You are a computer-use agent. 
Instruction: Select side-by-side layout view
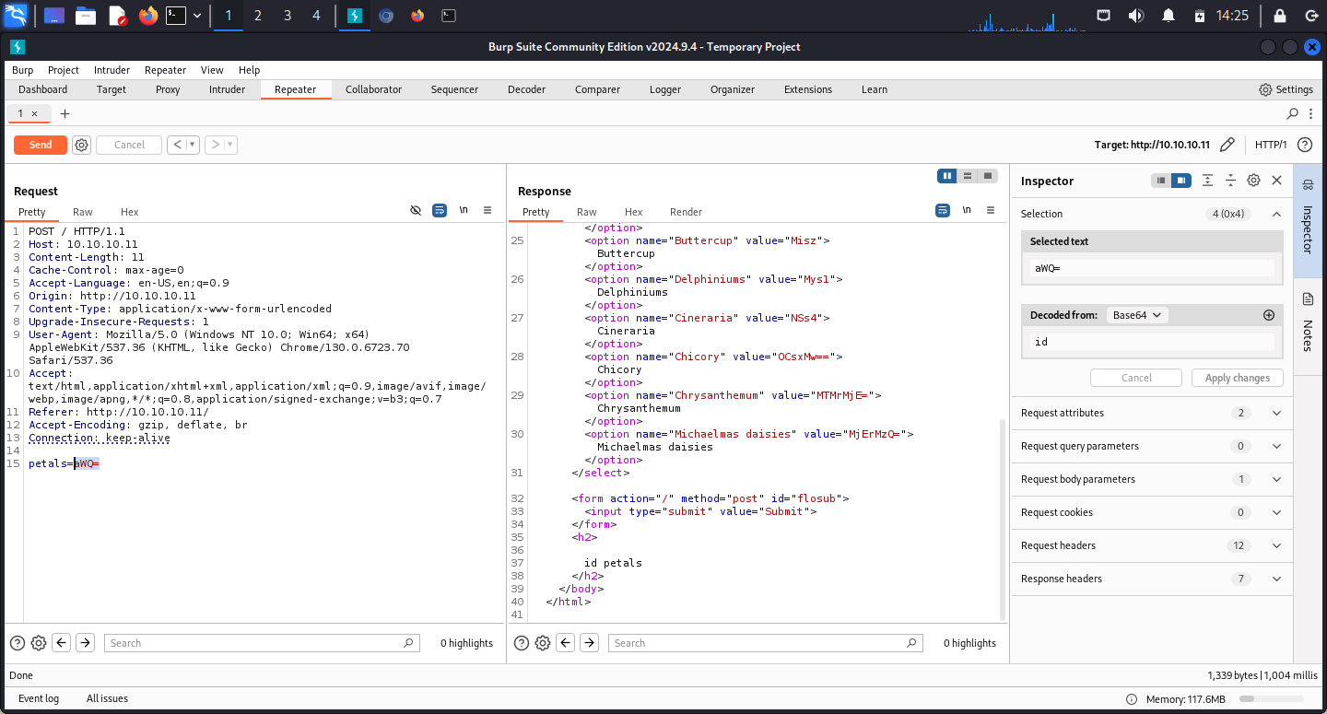(x=946, y=176)
